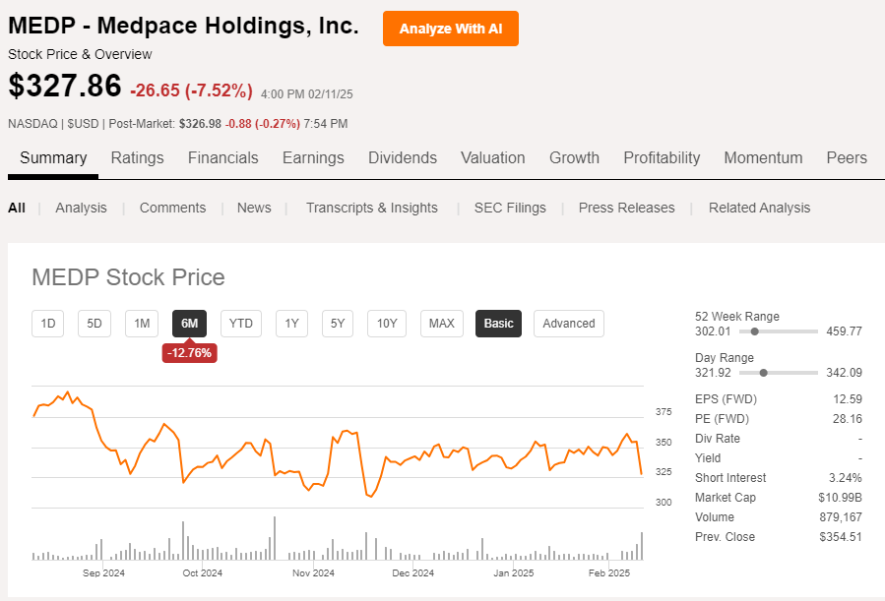Switch to the Financials tab
This screenshot has width=885, height=601.
[222, 157]
